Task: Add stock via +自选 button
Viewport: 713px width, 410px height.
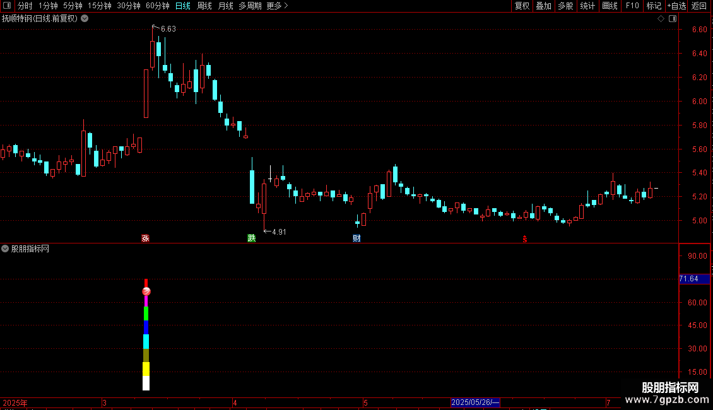Action: (676, 6)
